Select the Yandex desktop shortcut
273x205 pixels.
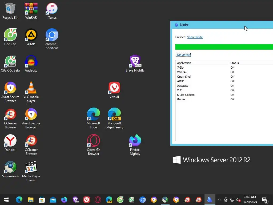click(10, 143)
